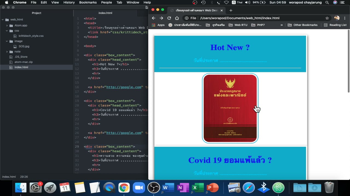Open the Chrome application menu
The width and height of the screenshot is (350, 196).
click(x=20, y=2)
